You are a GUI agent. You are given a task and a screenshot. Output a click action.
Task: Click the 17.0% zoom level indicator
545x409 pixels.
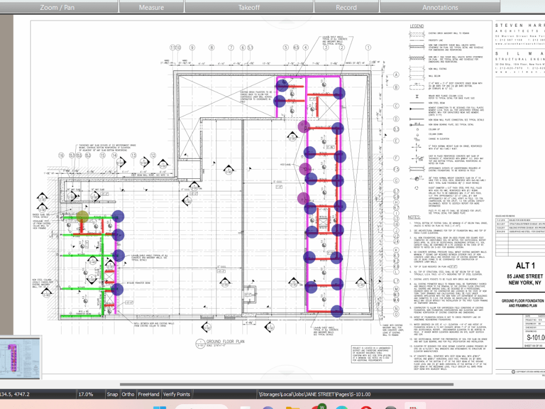click(x=86, y=394)
